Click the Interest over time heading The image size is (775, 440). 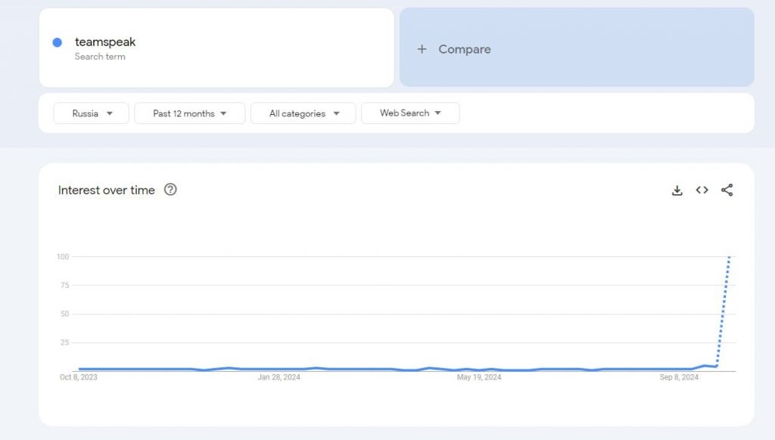click(x=107, y=191)
